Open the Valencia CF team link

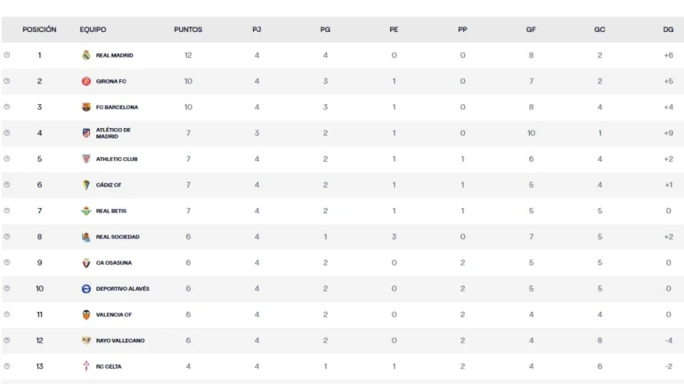pos(114,315)
